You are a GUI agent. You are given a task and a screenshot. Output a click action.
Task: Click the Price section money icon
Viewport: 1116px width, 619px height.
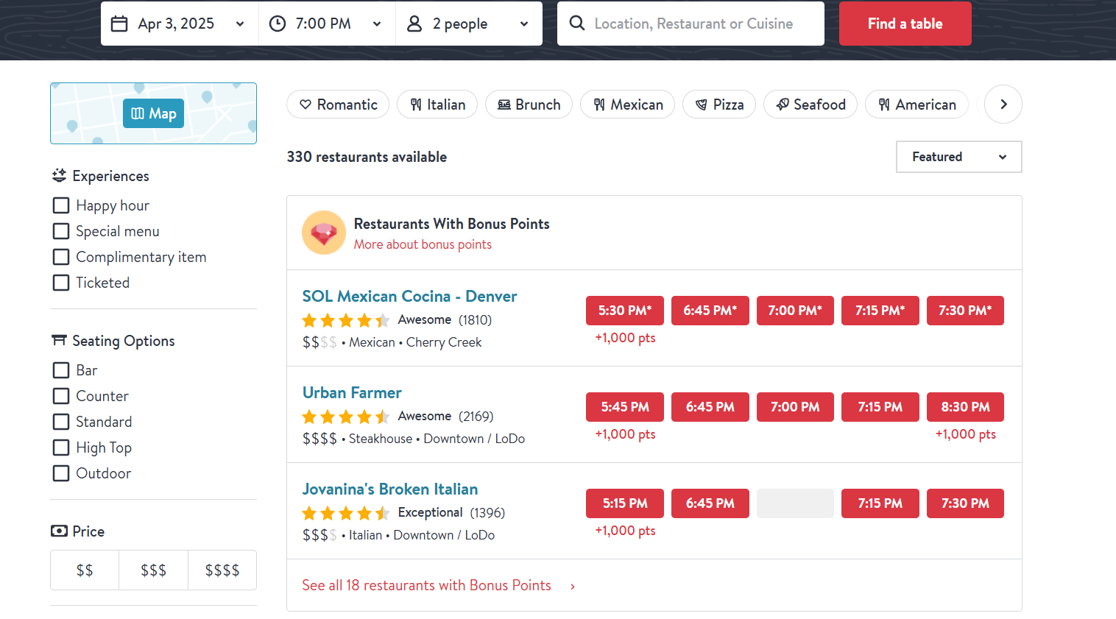click(x=59, y=531)
